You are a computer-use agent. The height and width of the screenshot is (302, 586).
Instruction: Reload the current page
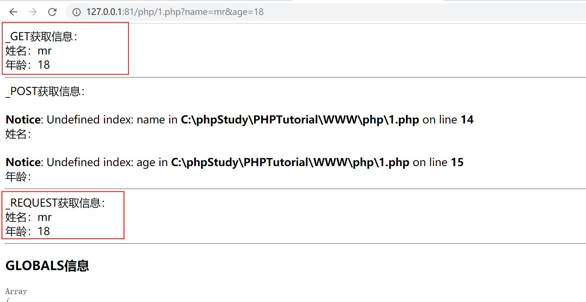[x=52, y=12]
